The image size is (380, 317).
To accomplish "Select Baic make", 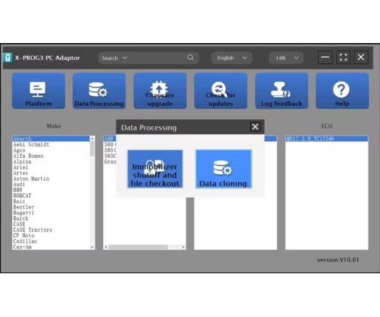I will (51, 202).
